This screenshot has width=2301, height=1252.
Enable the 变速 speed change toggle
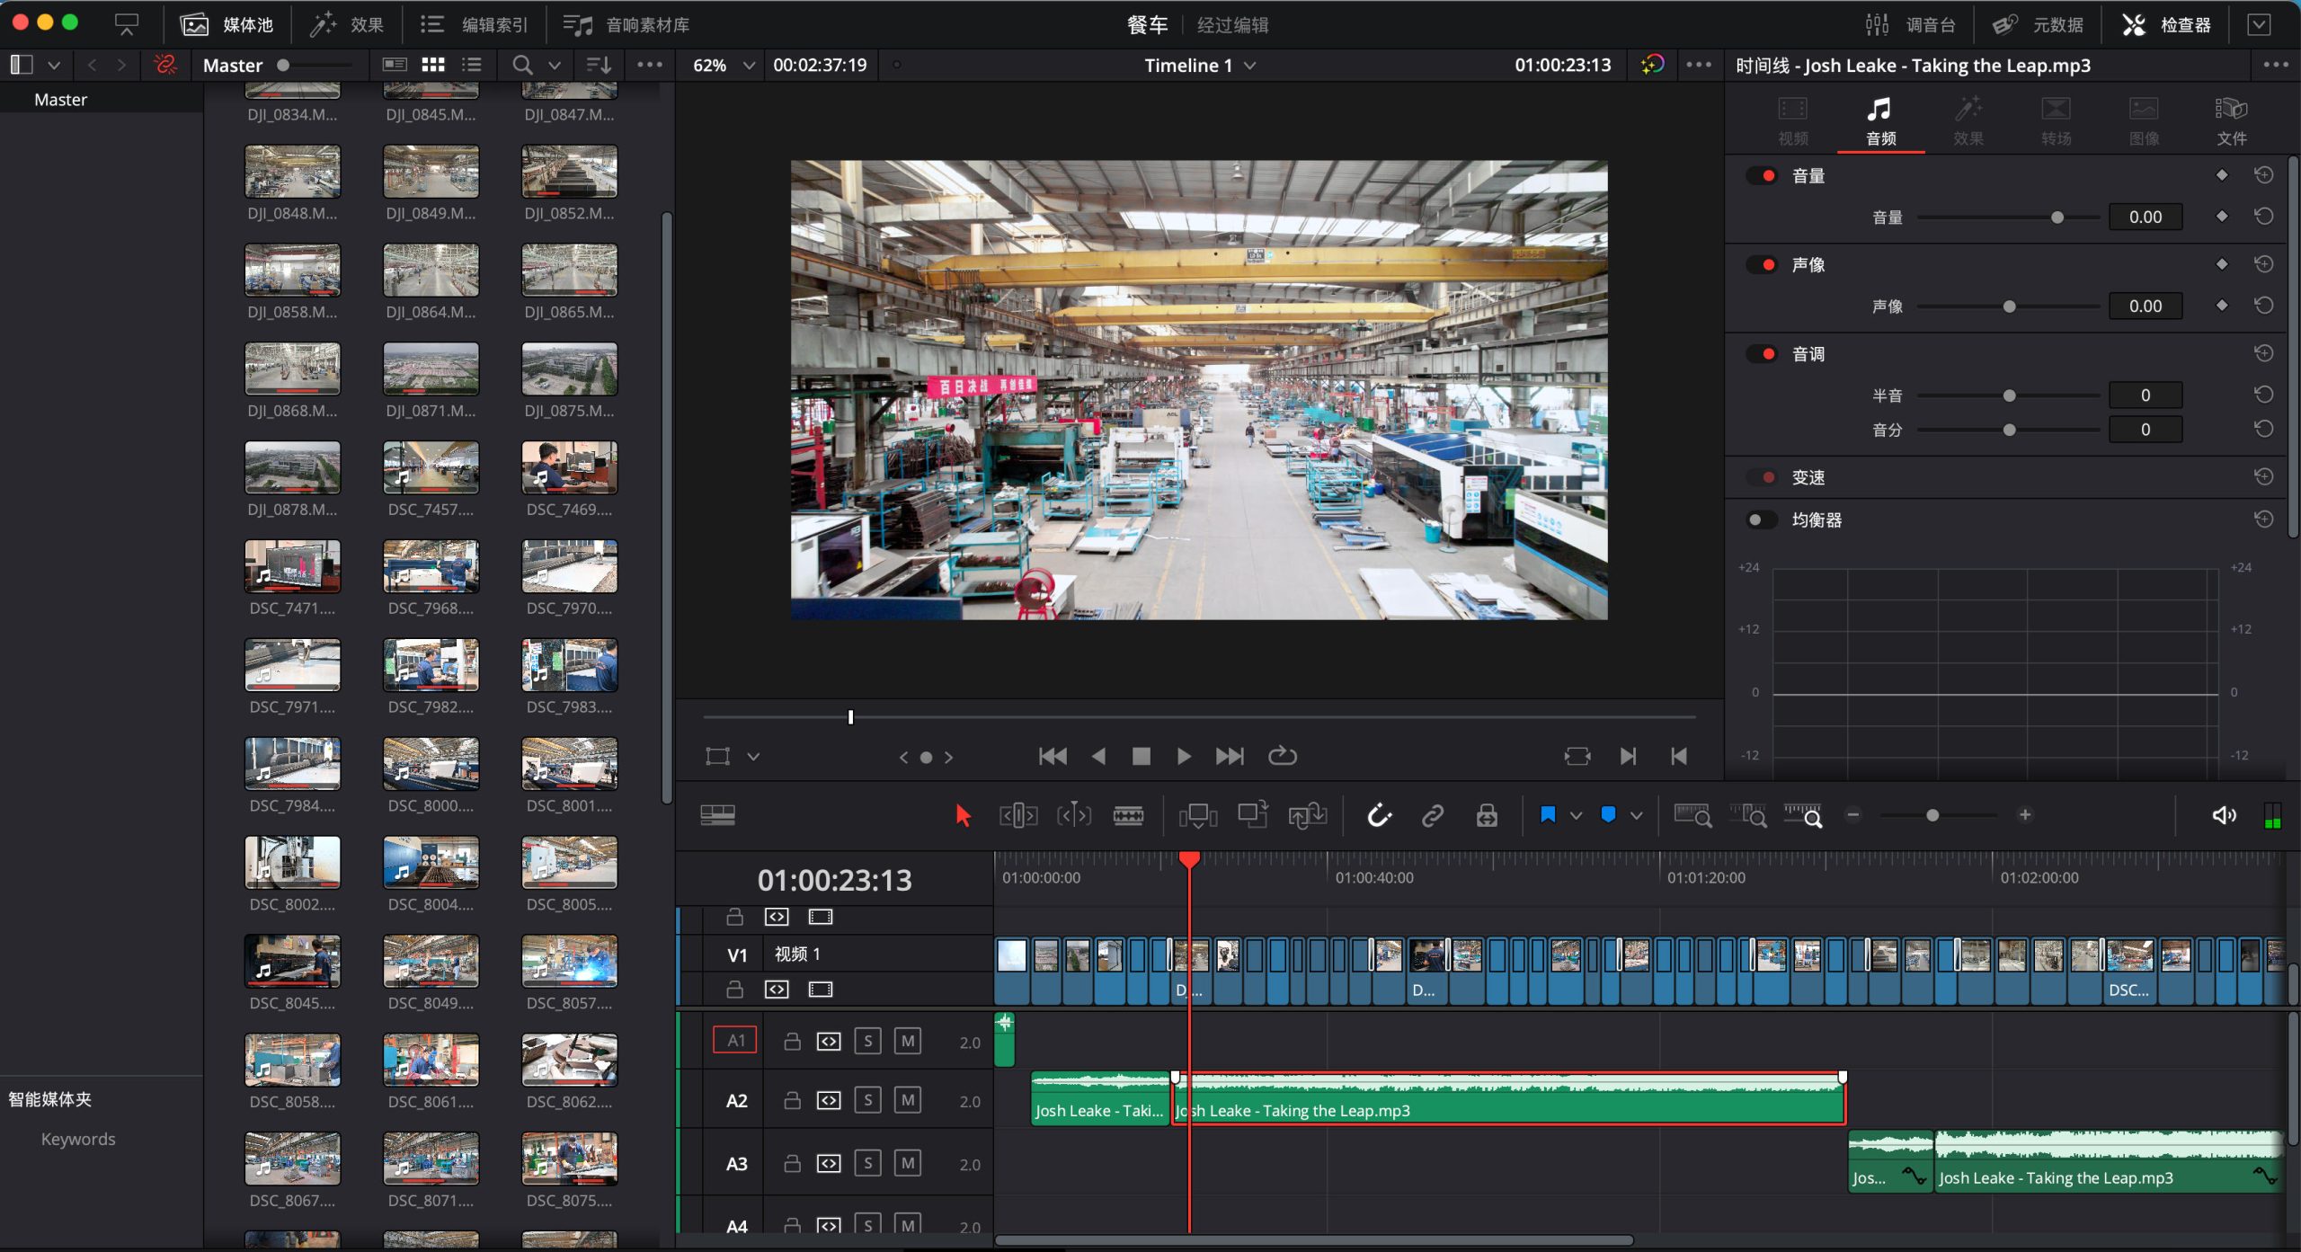click(1761, 477)
